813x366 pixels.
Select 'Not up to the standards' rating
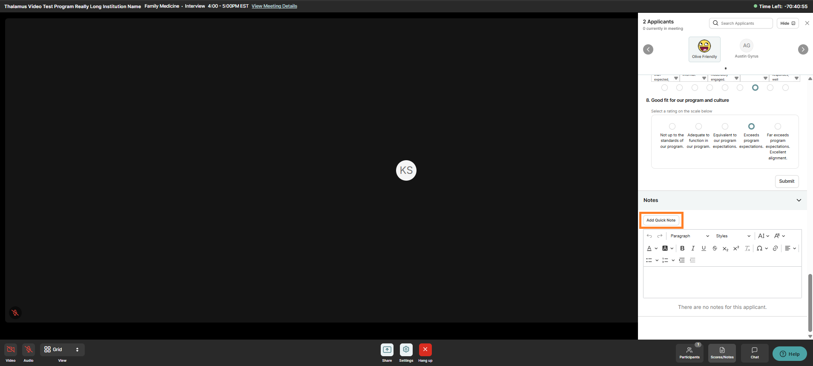[672, 127]
